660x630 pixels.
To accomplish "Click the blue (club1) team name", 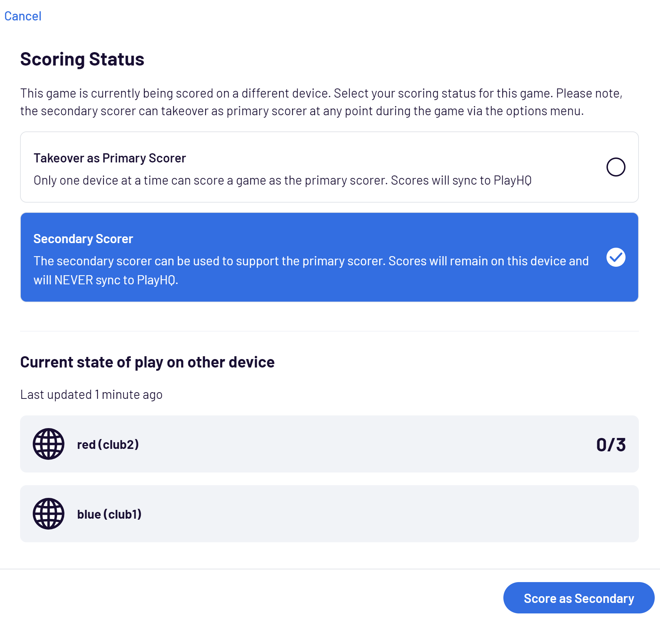I will click(x=109, y=514).
